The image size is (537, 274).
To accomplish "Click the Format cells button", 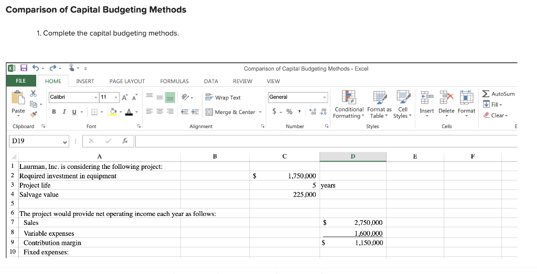I will (x=466, y=104).
